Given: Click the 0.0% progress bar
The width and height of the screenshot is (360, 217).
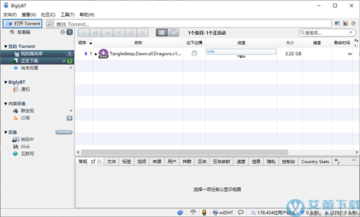Looking at the screenshot, I should [x=241, y=51].
